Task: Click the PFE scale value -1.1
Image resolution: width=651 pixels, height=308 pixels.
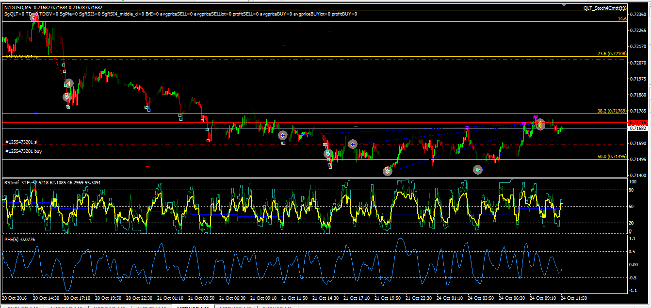Action: (x=633, y=290)
